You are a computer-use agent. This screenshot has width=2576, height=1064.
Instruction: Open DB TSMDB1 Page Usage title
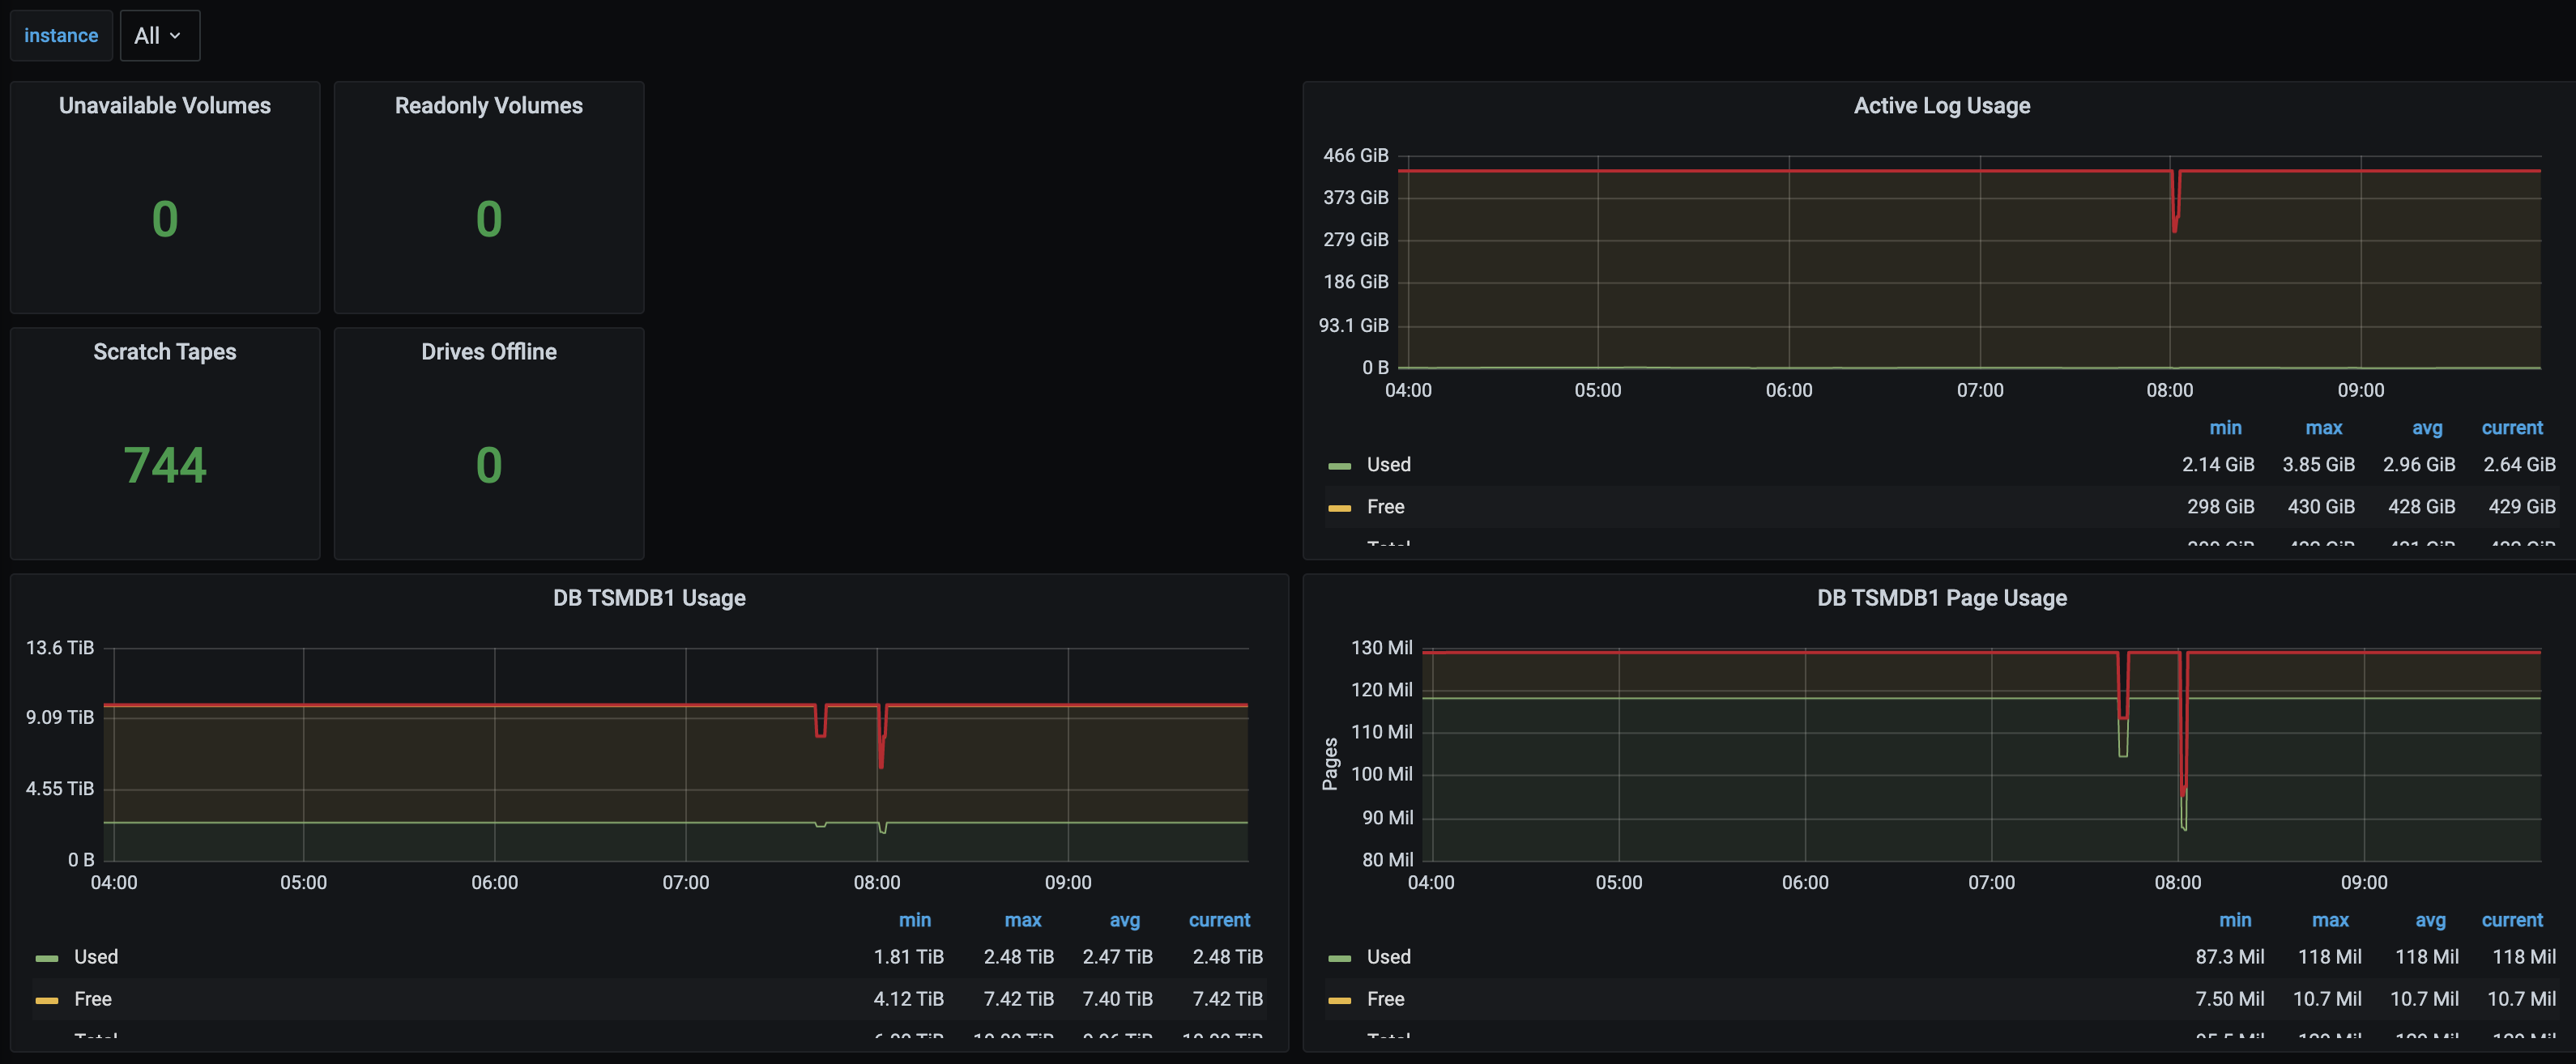1941,598
